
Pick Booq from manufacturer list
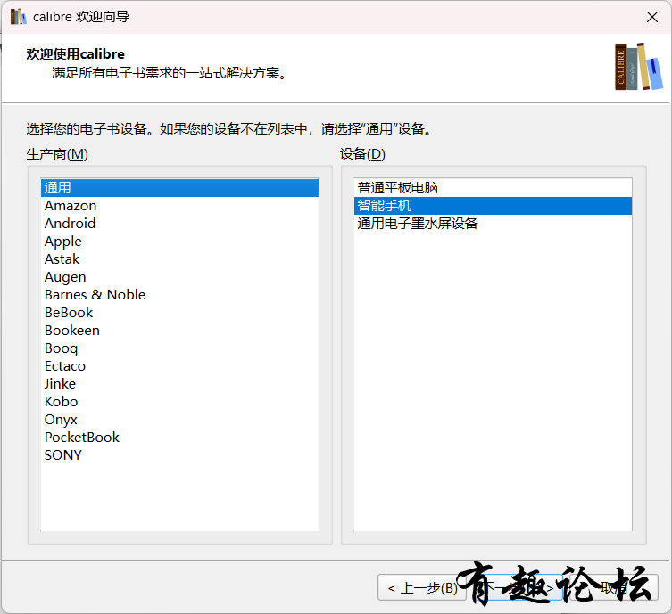[x=179, y=348]
